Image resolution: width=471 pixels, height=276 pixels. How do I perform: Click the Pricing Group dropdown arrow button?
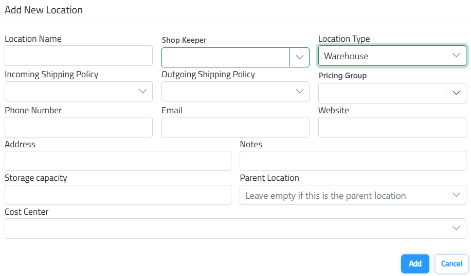pos(456,93)
